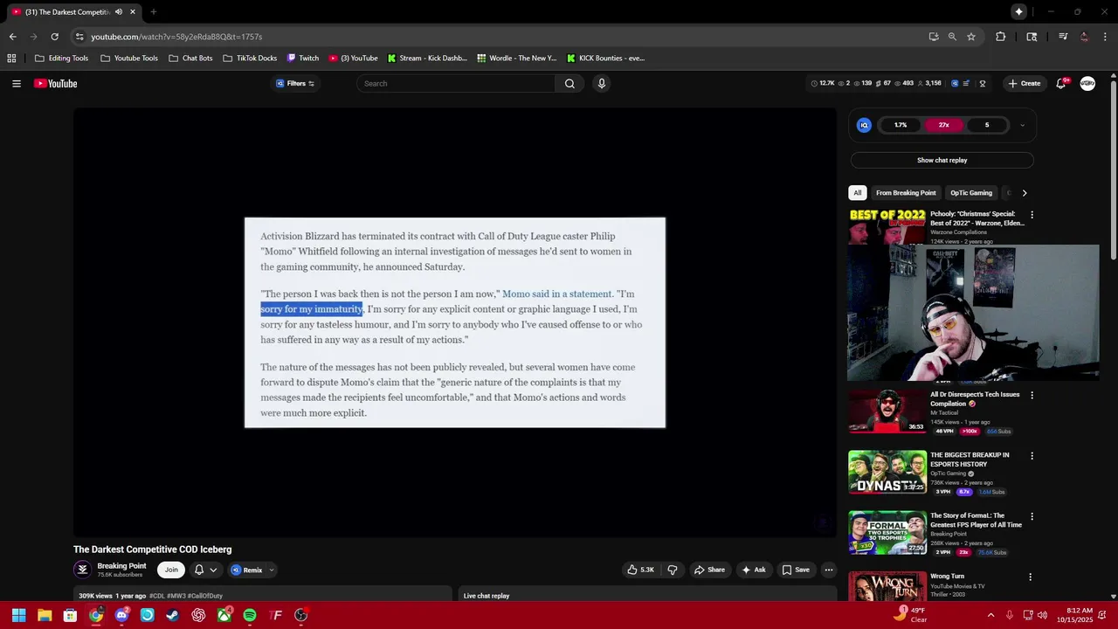Viewport: 1118px width, 629px height.
Task: Go to the YouTube home logo
Action: [x=56, y=84]
